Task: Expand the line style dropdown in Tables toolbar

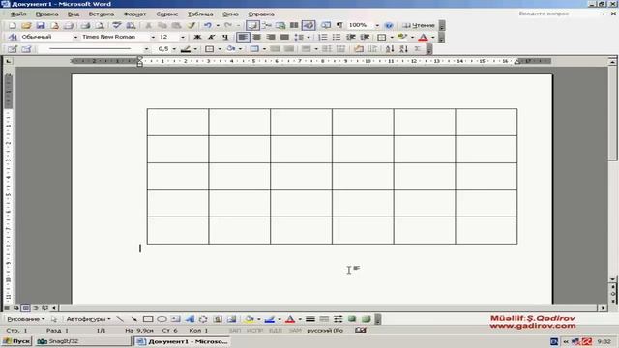Action: coord(146,49)
